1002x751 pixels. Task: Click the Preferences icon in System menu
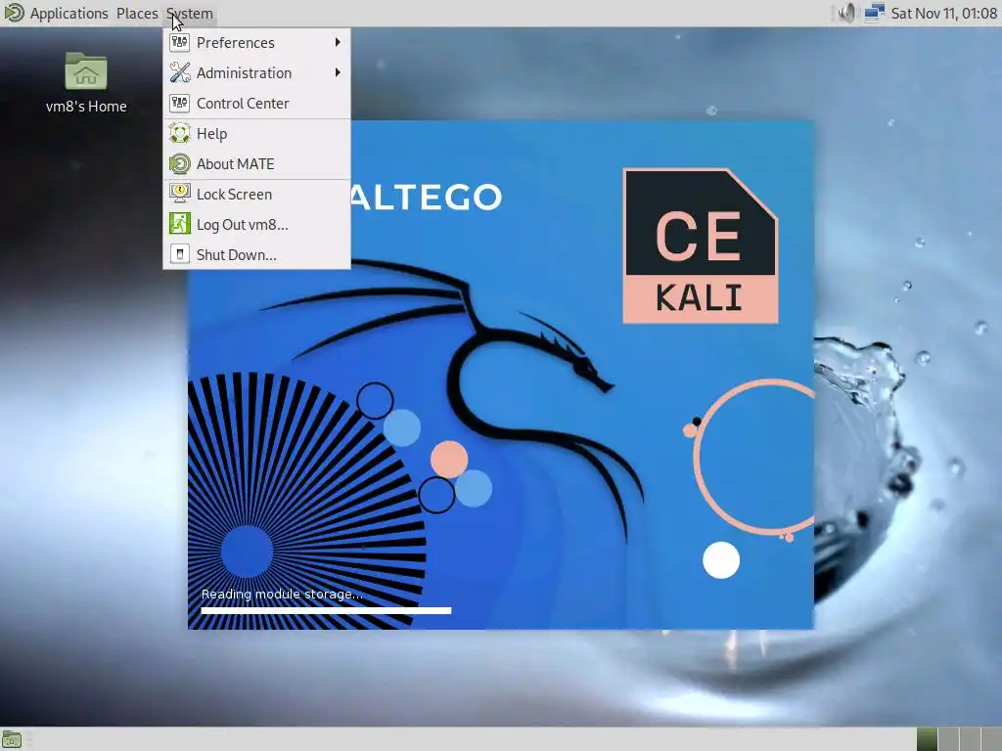[x=180, y=42]
